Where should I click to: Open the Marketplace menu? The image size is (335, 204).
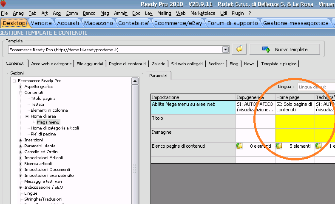pyautogui.click(x=203, y=13)
